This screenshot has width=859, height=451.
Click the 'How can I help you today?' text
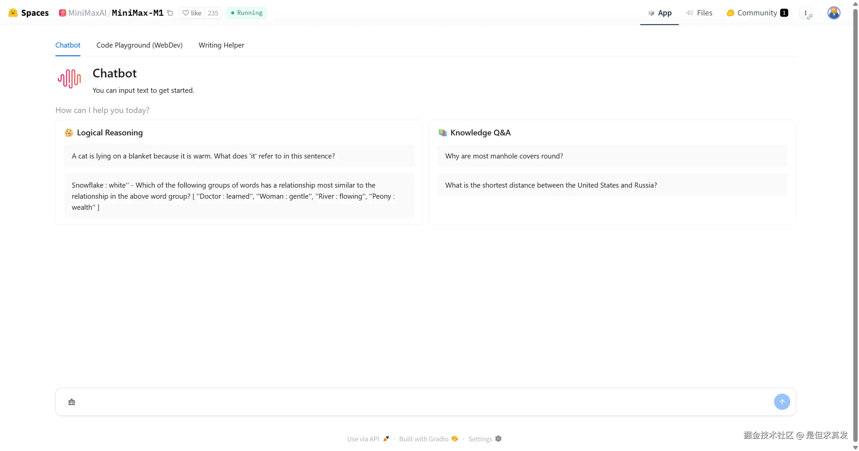click(102, 110)
